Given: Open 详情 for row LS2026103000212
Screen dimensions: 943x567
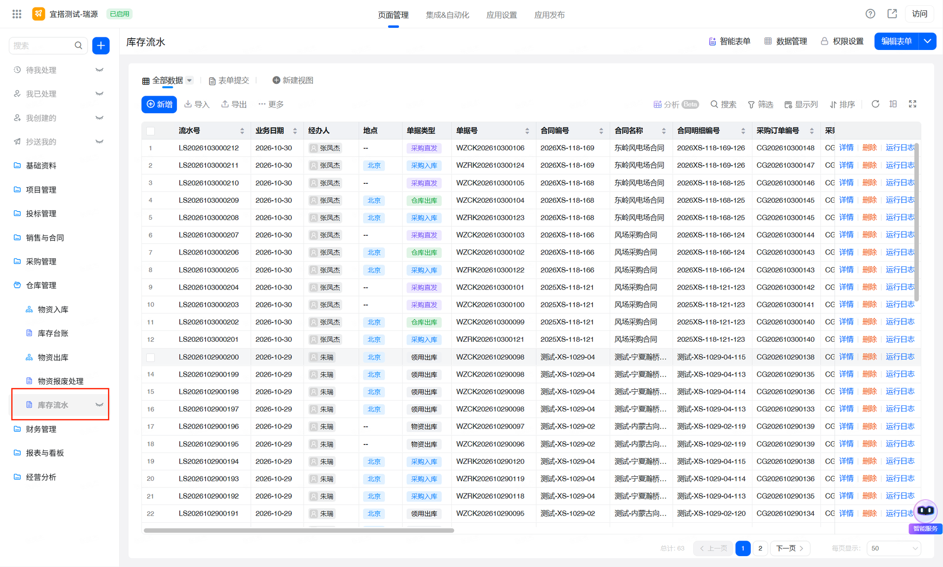Looking at the screenshot, I should pos(846,148).
